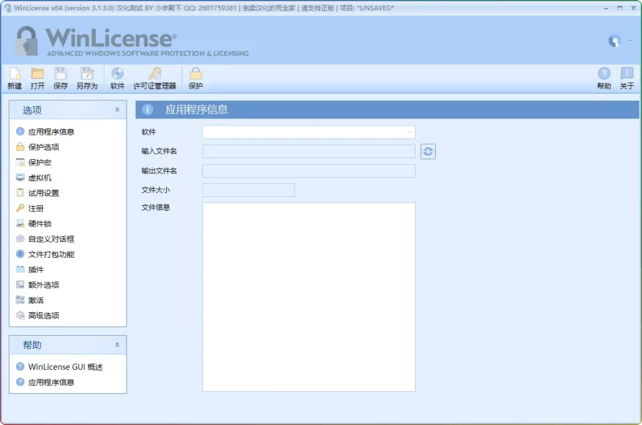Image resolution: width=642 pixels, height=425 pixels.
Task: Open 应用程序信息 help topic link
Action: pos(45,382)
